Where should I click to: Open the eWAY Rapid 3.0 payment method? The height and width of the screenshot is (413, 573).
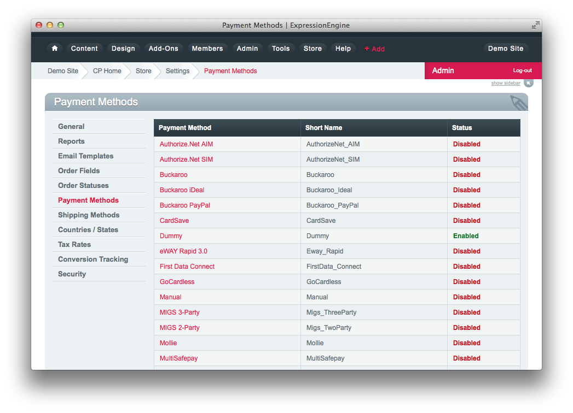tap(183, 251)
